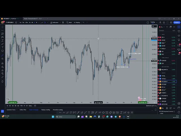Add symbol to watchlist plus icon
181x136 pixels.
point(167,27)
